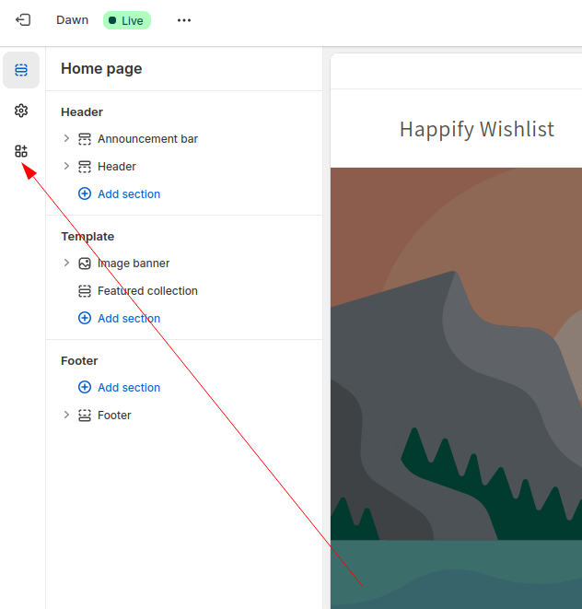Click plus icon under Template group
Image resolution: width=582 pixels, height=609 pixels.
(x=85, y=318)
